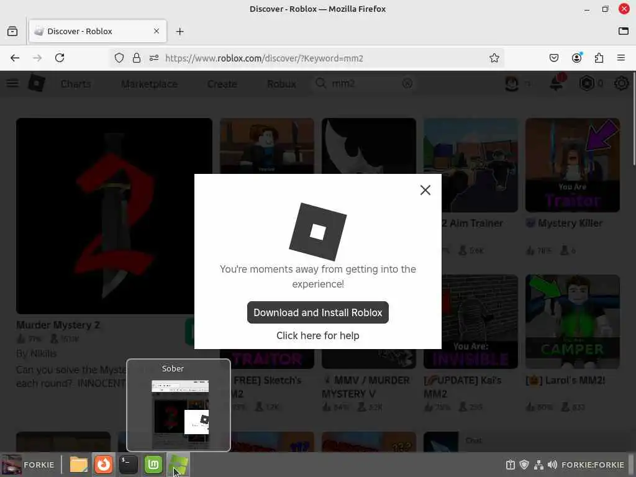Open the Murder Mystery 2 thumbnail
The image size is (636, 477).
(114, 216)
